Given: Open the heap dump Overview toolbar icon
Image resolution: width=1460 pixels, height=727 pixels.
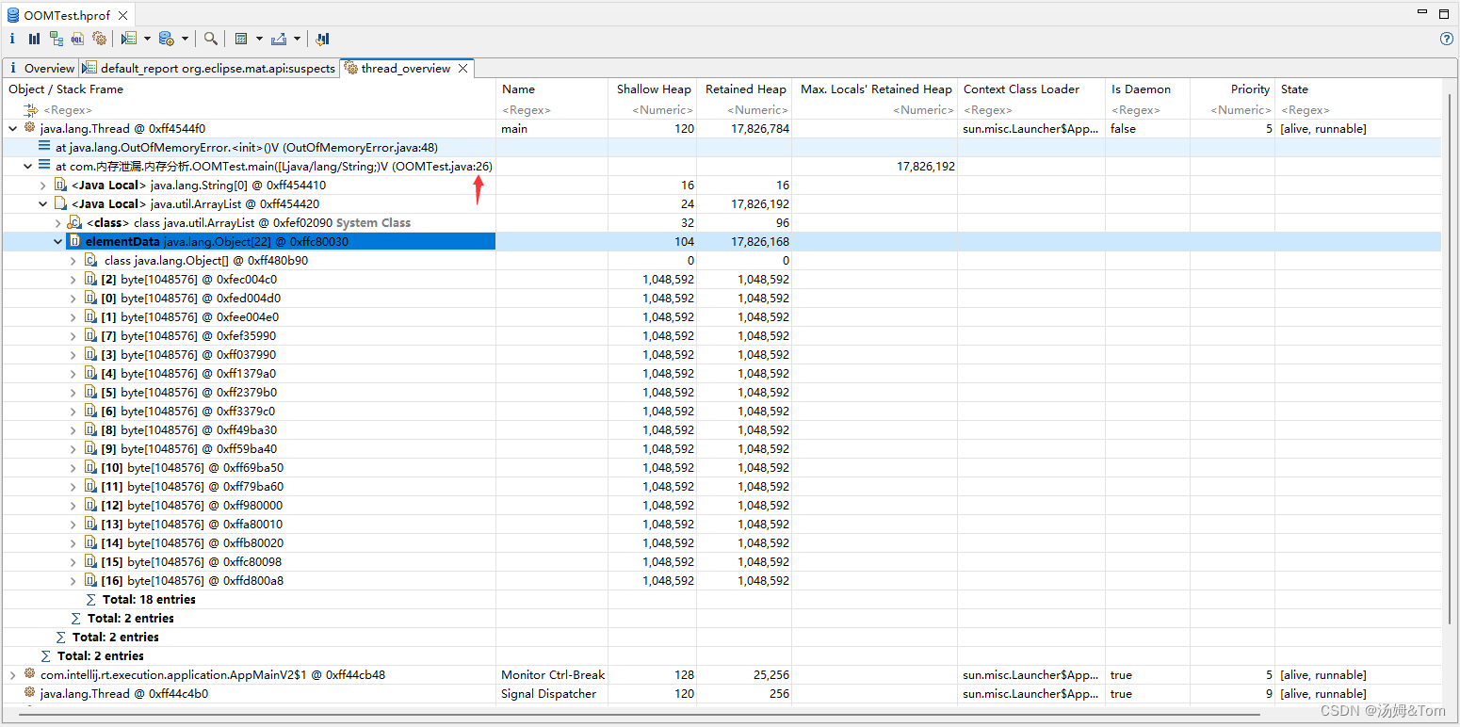Looking at the screenshot, I should point(12,39).
